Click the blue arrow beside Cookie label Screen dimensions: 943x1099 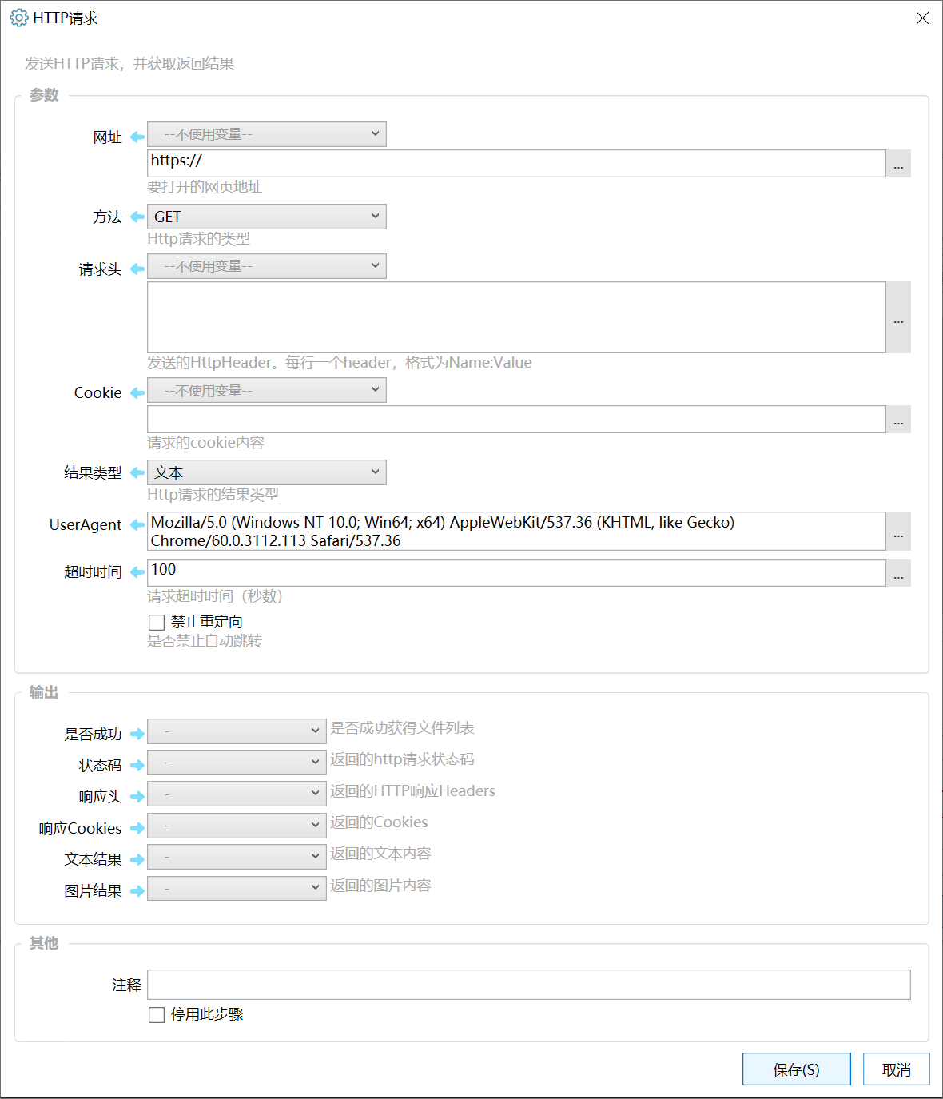pyautogui.click(x=137, y=392)
